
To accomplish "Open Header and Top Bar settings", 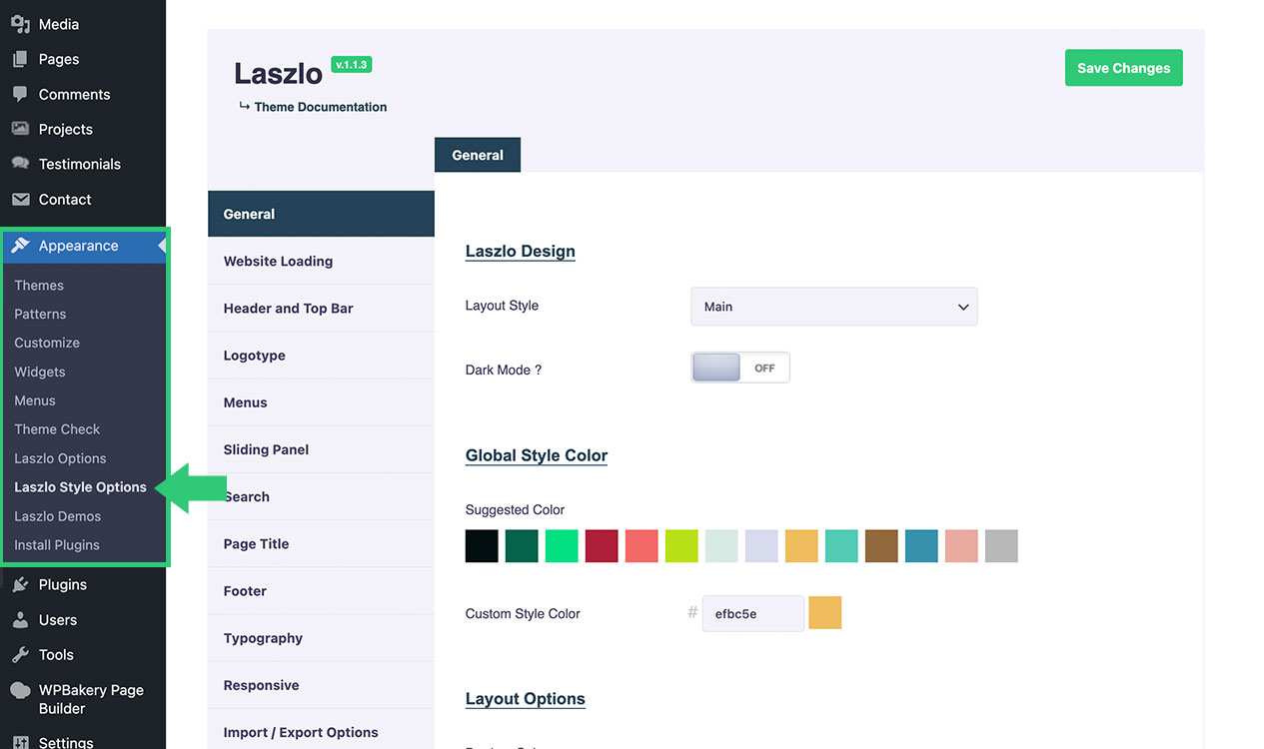I will pos(288,309).
